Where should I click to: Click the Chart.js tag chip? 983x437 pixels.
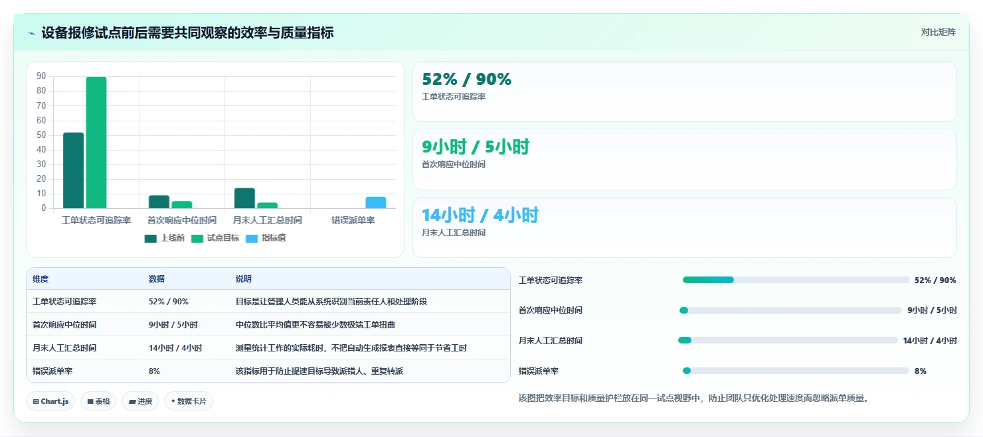tap(50, 401)
